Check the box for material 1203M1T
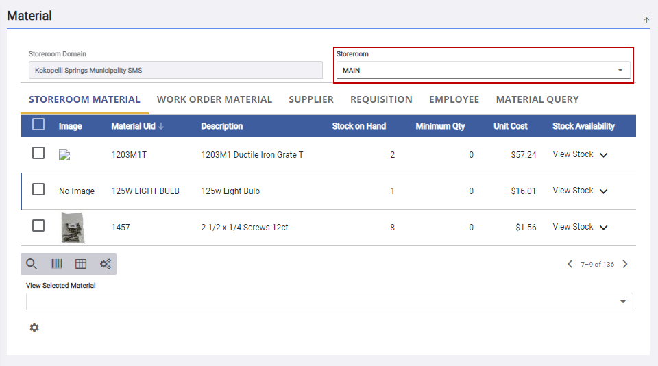The height and width of the screenshot is (366, 658). pos(38,154)
